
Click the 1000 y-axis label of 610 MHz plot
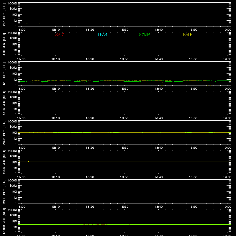click(x=13, y=68)
